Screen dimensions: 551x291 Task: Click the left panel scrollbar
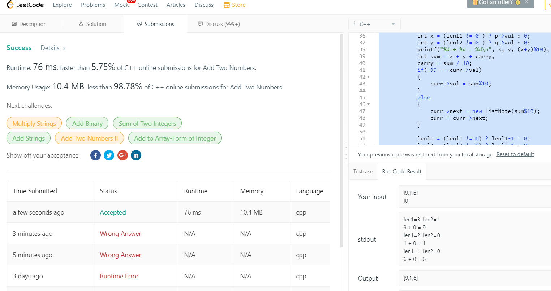click(x=342, y=141)
